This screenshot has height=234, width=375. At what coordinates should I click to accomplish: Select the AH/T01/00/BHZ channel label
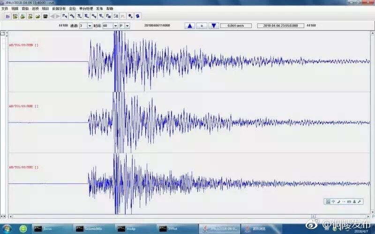23,167
